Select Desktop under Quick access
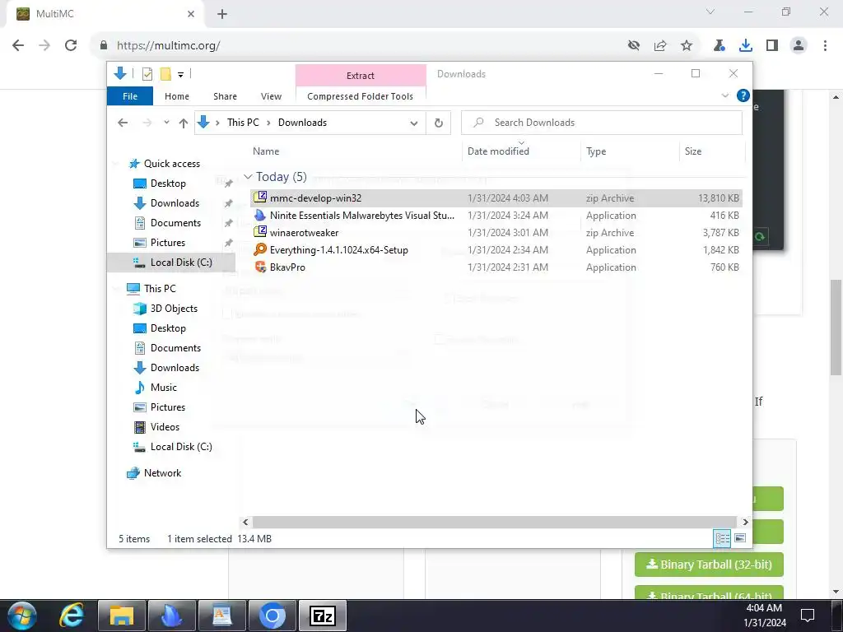This screenshot has width=843, height=632. pos(168,184)
